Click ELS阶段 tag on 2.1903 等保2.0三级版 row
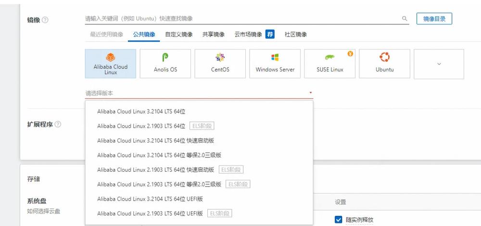Image resolution: width=481 pixels, height=226 pixels. point(238,184)
